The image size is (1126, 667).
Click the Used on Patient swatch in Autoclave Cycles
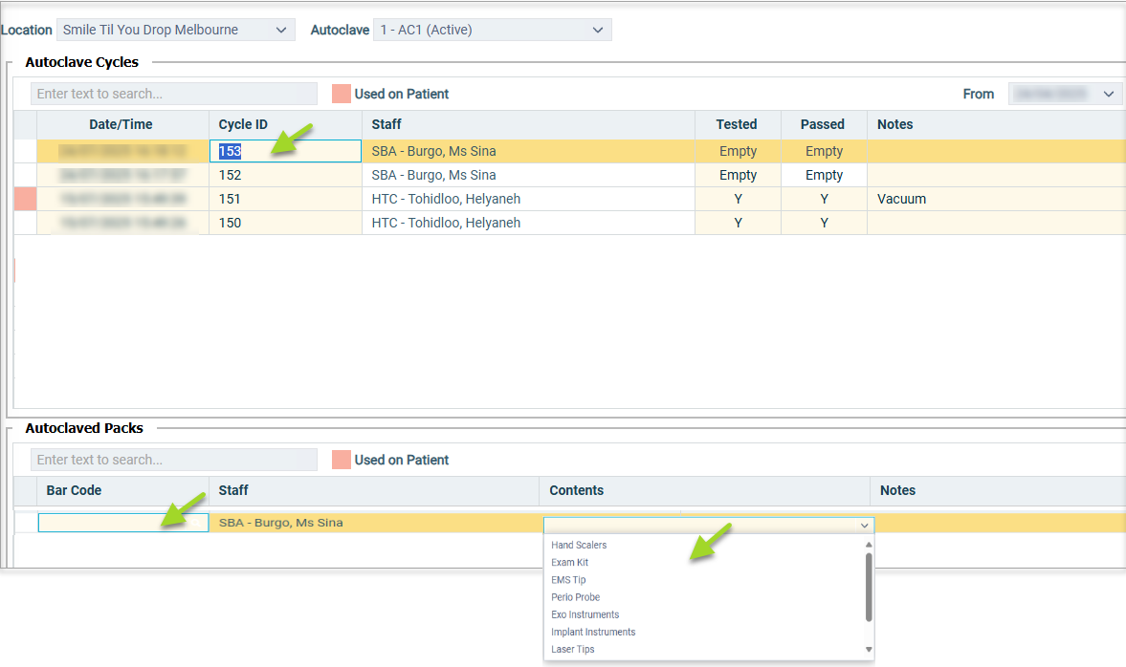pyautogui.click(x=342, y=94)
